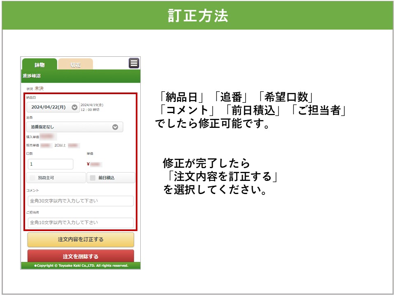Select the ご担当者 input field
The height and width of the screenshot is (296, 395).
point(81,222)
